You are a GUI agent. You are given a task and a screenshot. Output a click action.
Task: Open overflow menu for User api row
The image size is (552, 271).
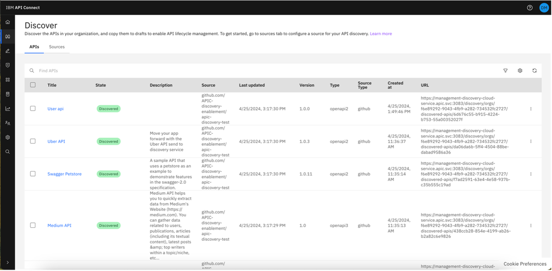click(531, 109)
